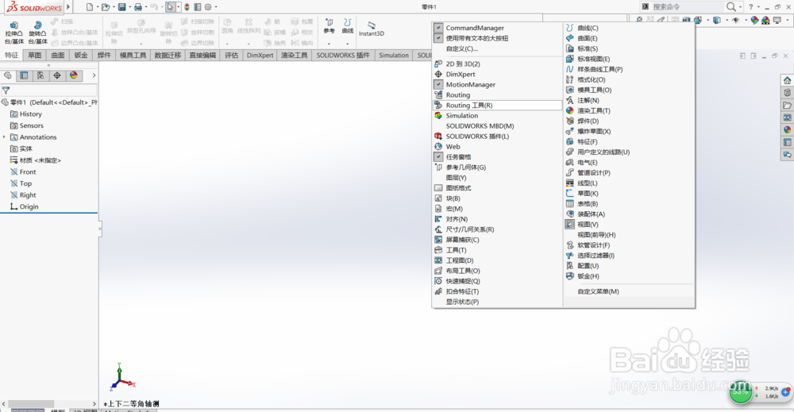Uncheck CommandManager in the toolbar menu
The width and height of the screenshot is (794, 412).
tap(438, 28)
